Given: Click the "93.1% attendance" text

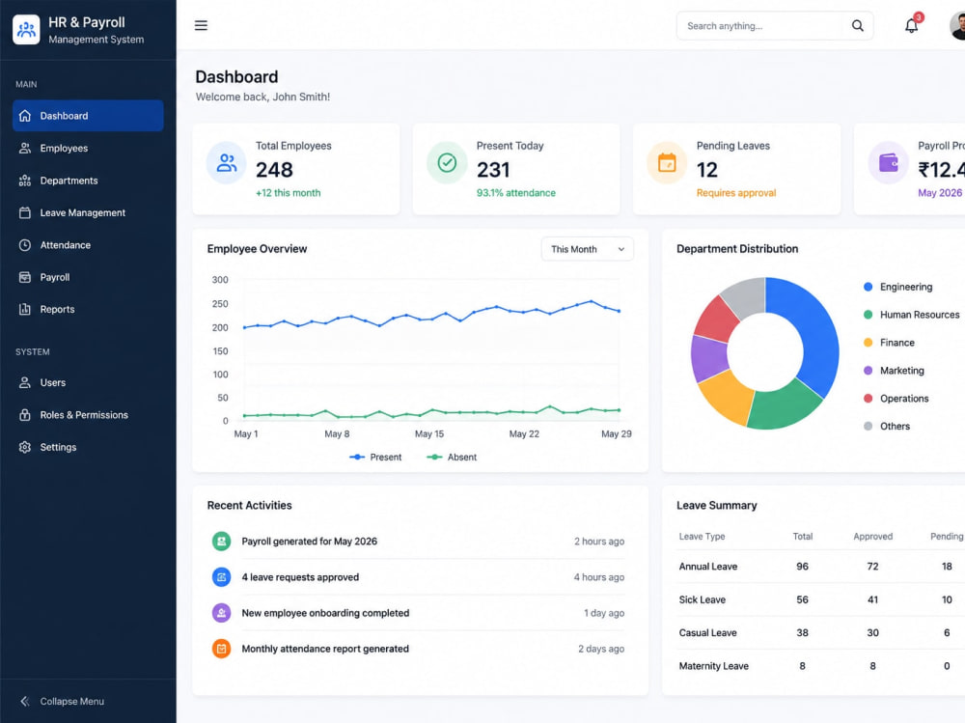Looking at the screenshot, I should coord(515,193).
